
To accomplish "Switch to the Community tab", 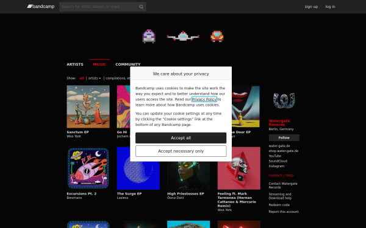I will pos(128,64).
